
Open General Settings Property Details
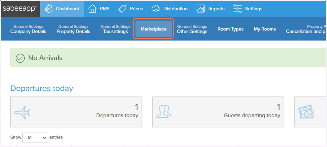coord(73,29)
